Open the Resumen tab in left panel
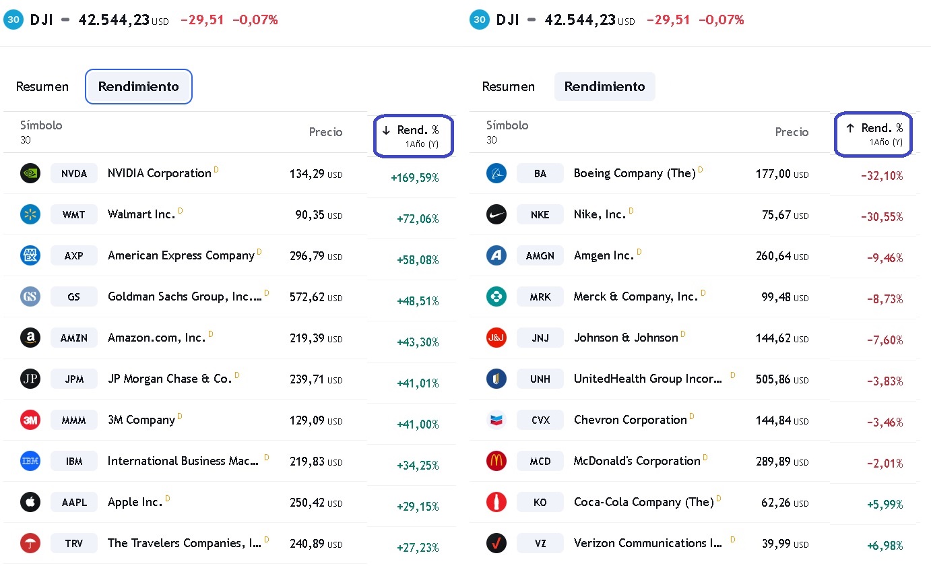Image resolution: width=931 pixels, height=566 pixels. [x=42, y=87]
